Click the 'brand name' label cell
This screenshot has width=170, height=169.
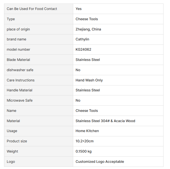tap(16, 39)
